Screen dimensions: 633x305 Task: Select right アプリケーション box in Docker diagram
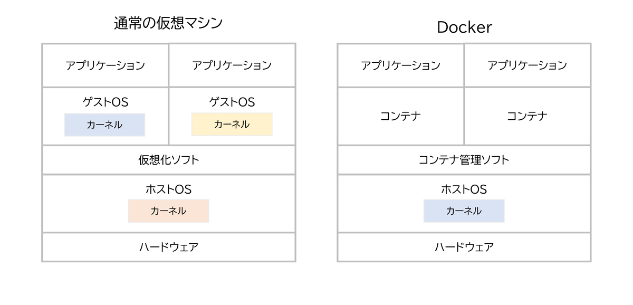(x=527, y=65)
